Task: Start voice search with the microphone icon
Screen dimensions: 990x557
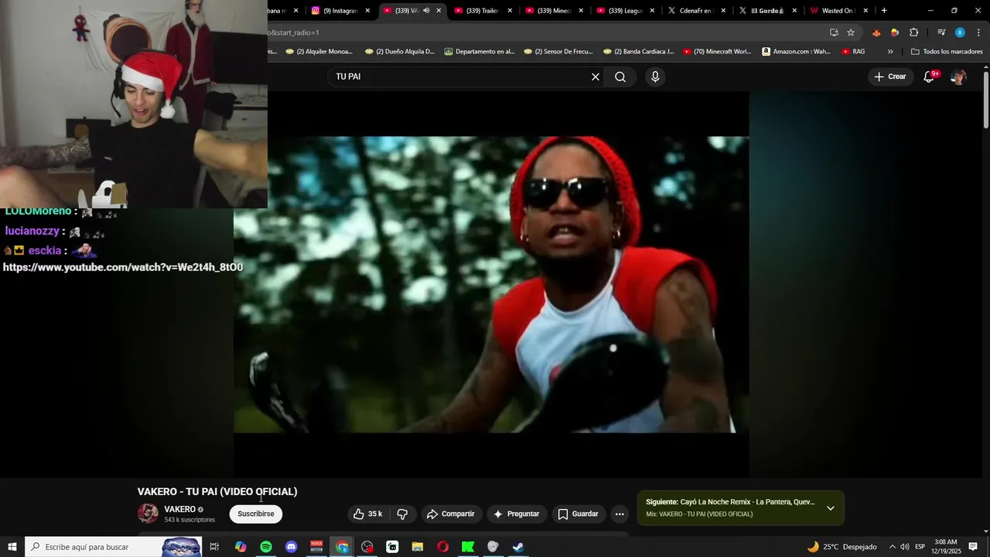Action: point(655,77)
